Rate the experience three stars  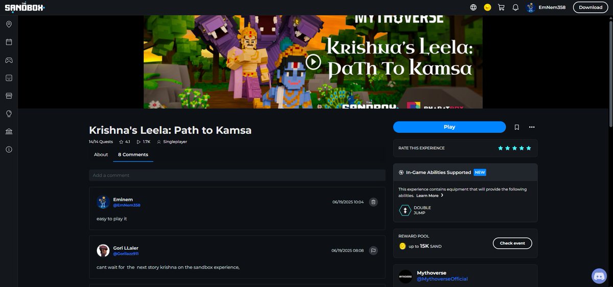(x=514, y=148)
